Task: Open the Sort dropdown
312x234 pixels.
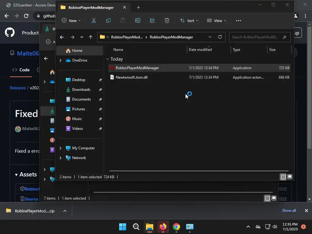Action: [189, 20]
